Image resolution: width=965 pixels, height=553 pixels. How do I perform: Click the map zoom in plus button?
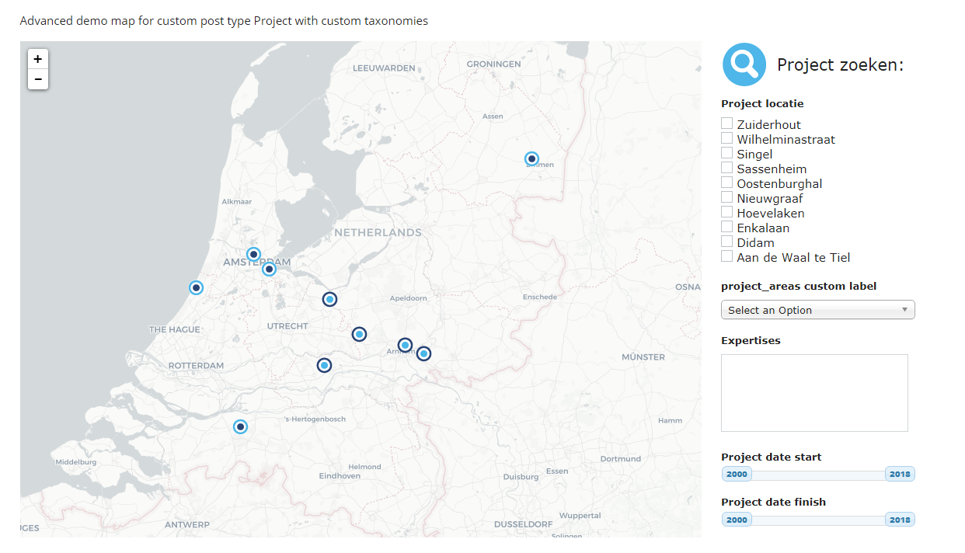pos(38,59)
